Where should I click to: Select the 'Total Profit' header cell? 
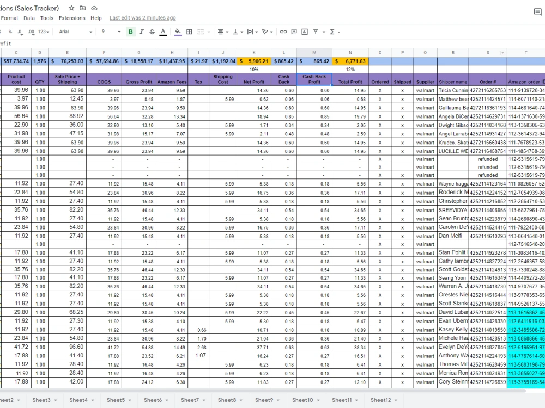(x=350, y=79)
